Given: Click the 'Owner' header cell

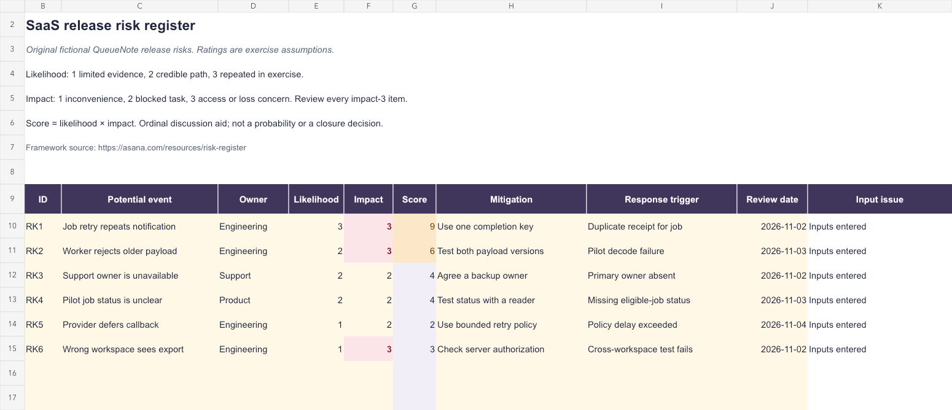Looking at the screenshot, I should 253,199.
